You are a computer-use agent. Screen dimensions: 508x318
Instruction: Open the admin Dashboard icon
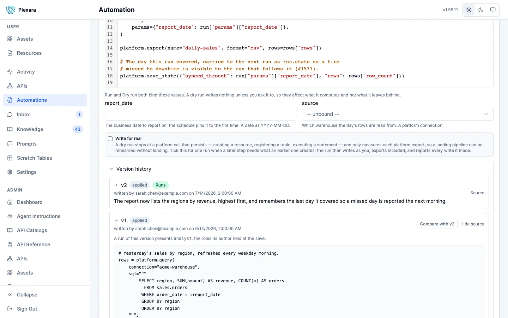point(10,202)
